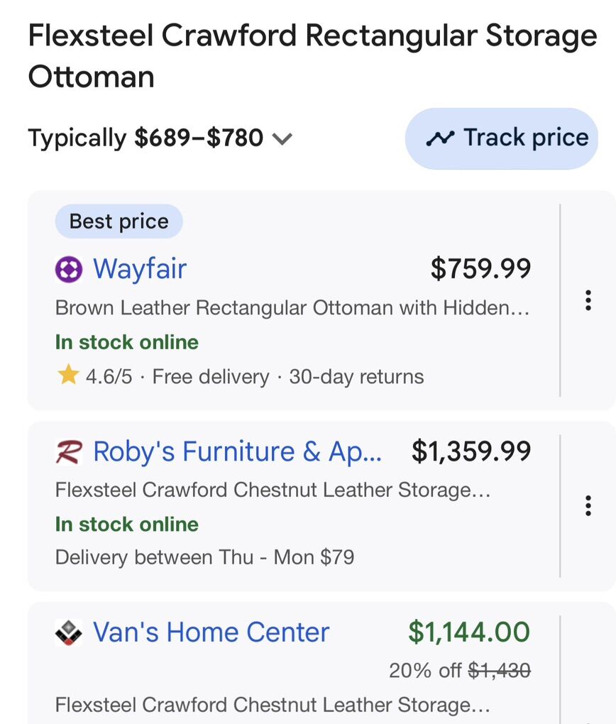Click the Van's Home Center logo icon
Viewport: 616px width, 724px height.
(x=69, y=632)
